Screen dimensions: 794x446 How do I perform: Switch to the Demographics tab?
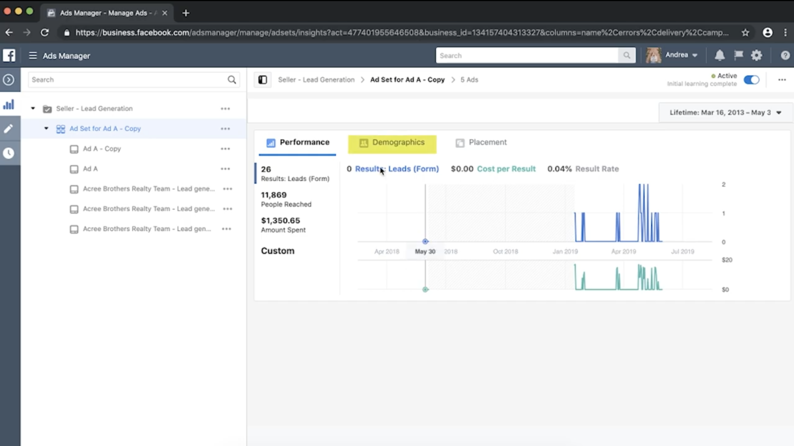pyautogui.click(x=392, y=143)
